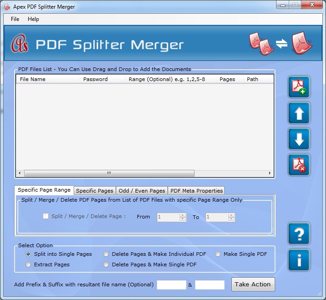Choose Delete Pages & Make Single PDF

coord(106,264)
